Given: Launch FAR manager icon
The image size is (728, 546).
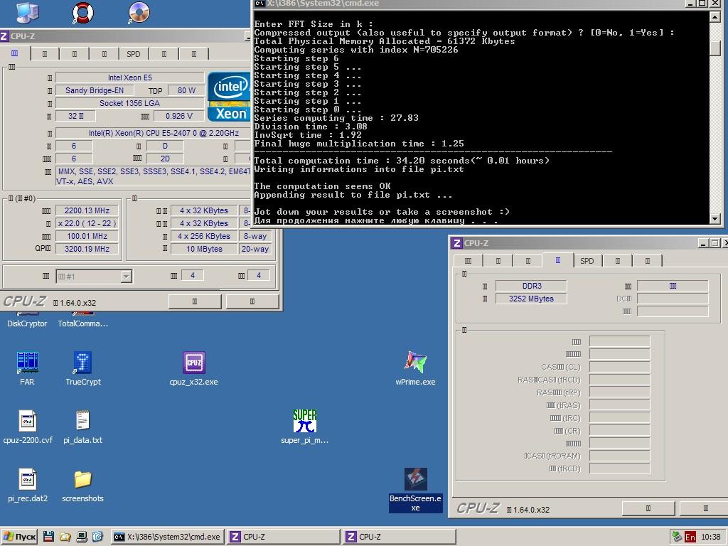Looking at the screenshot, I should pyautogui.click(x=27, y=368).
